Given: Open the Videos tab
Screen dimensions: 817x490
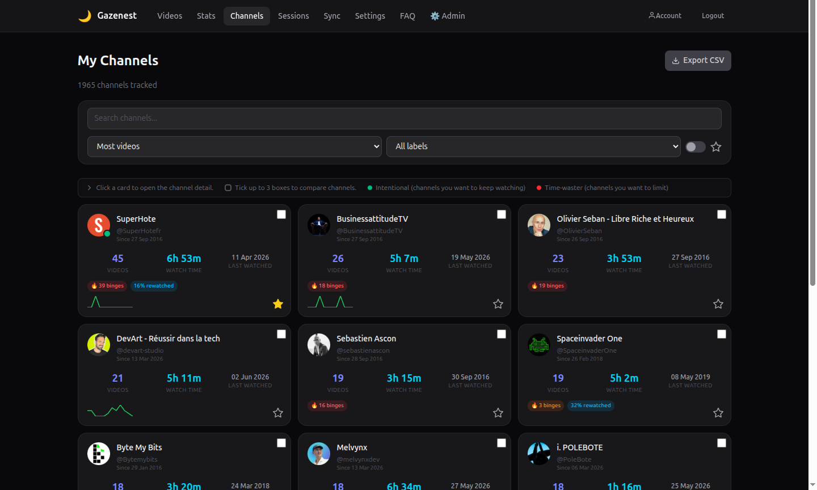Looking at the screenshot, I should coord(170,16).
